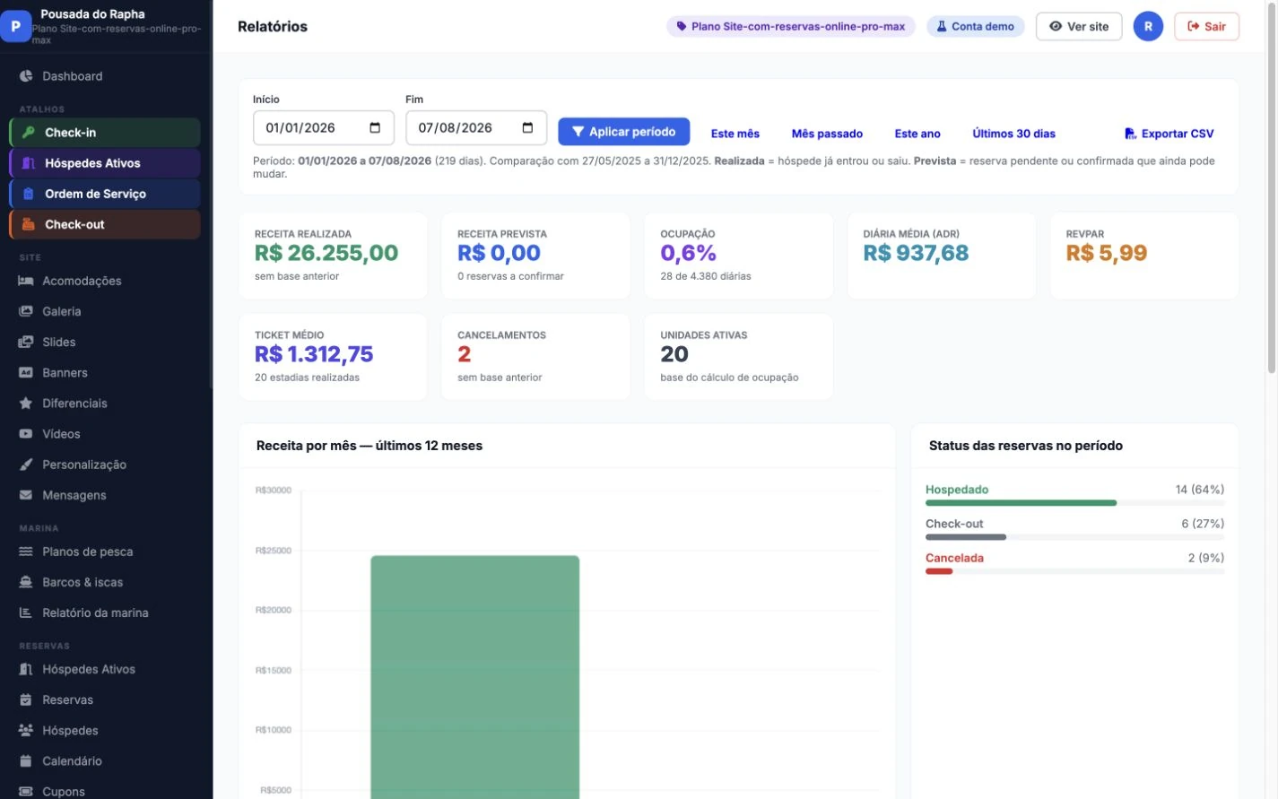Click the Receita Prevista value R$ 0,00
The height and width of the screenshot is (799, 1278).
(499, 253)
